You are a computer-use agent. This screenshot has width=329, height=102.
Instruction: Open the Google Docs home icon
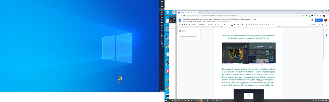pyautogui.click(x=179, y=20)
